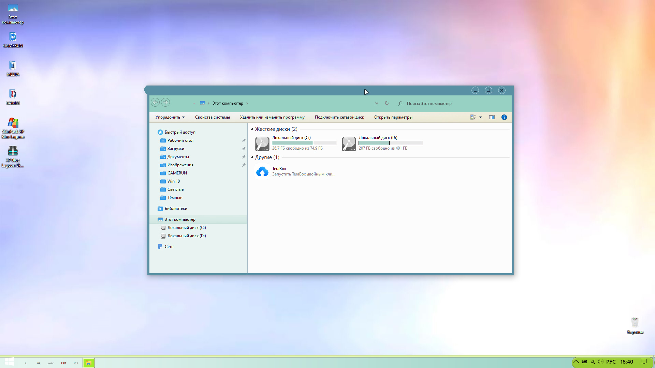Focus the Поиск: Этот компьютер search field
The height and width of the screenshot is (368, 655).
[454, 104]
